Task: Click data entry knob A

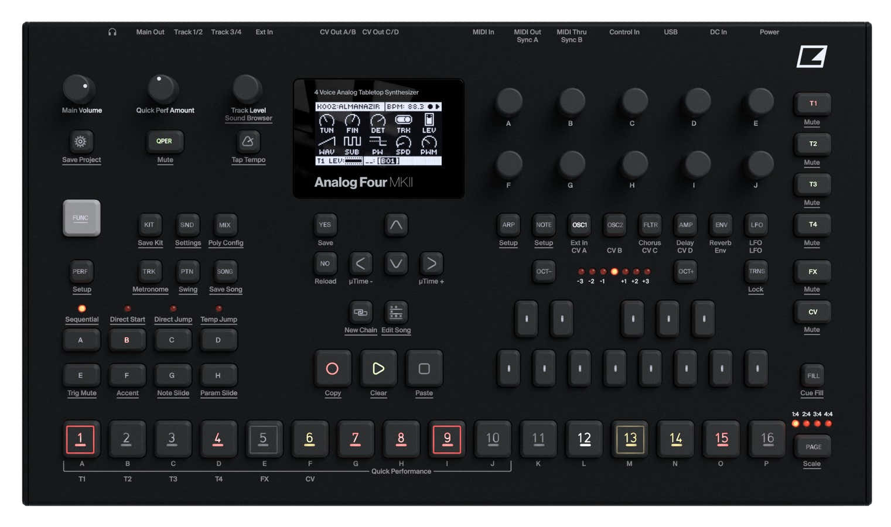Action: coord(509,102)
